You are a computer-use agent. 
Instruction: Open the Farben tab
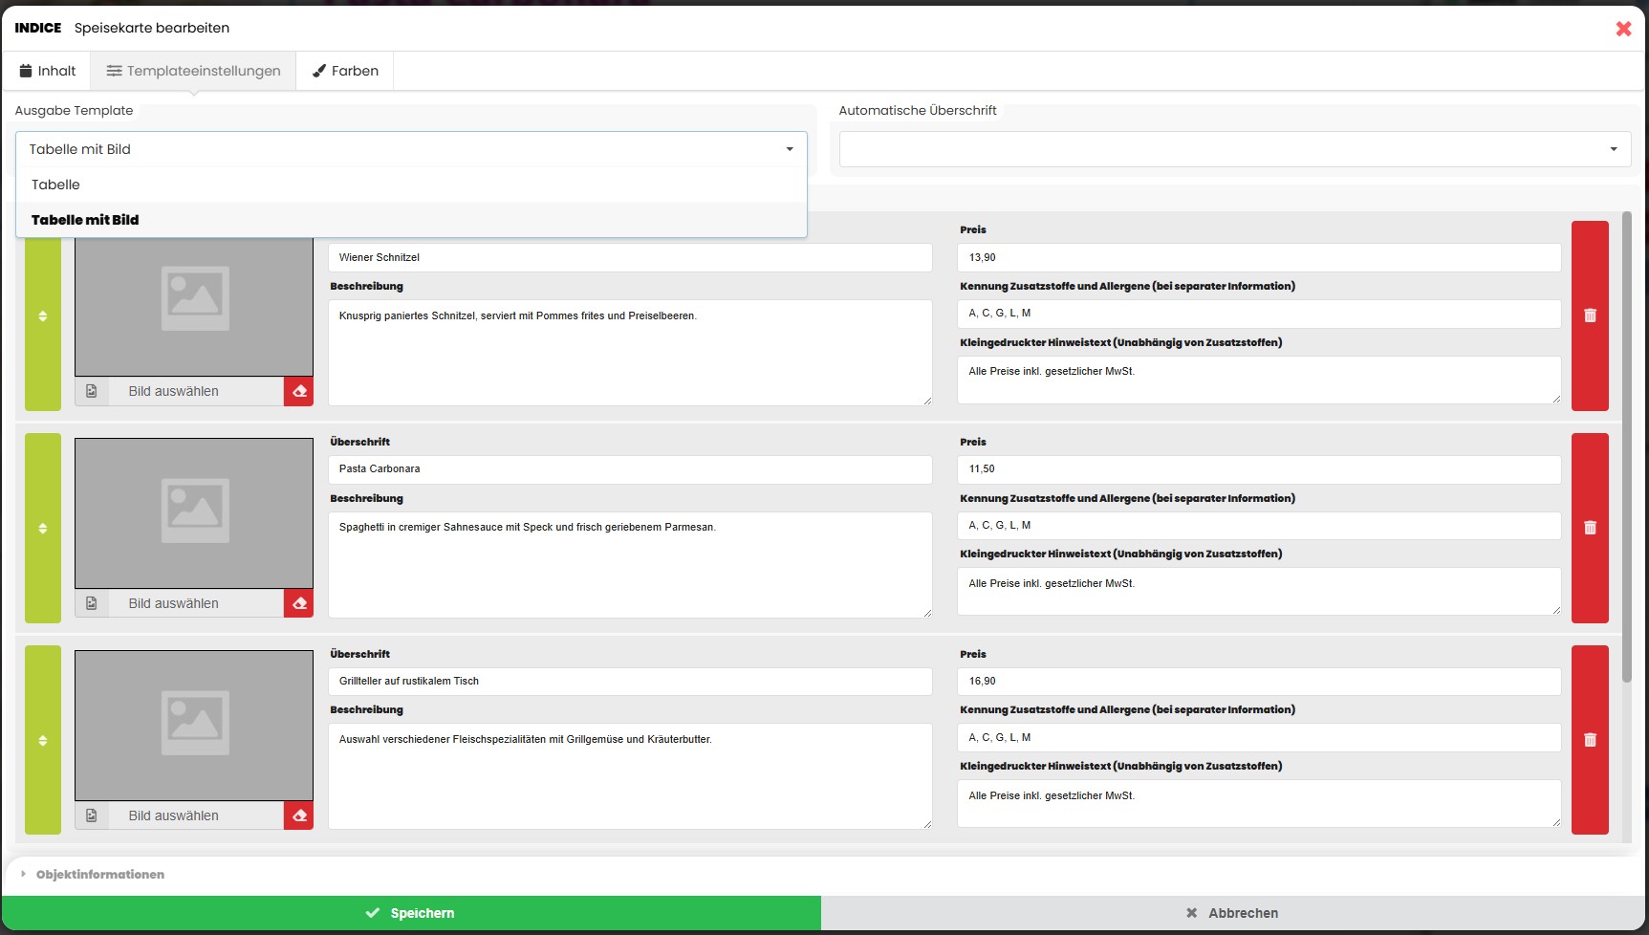[x=345, y=71]
